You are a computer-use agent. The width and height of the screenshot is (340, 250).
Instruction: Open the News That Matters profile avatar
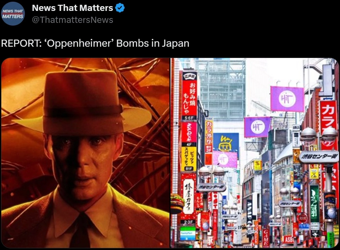[x=13, y=14]
